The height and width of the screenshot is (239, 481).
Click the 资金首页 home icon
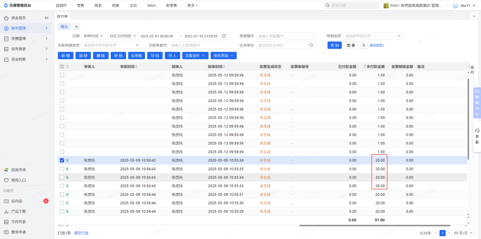6,18
